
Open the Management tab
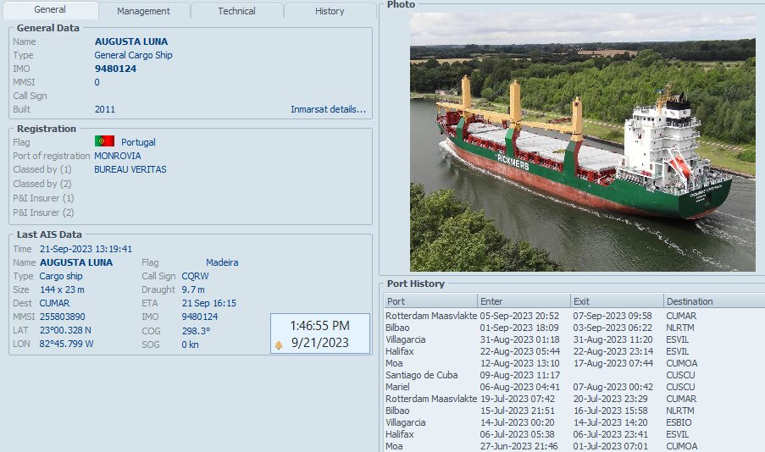(x=143, y=11)
